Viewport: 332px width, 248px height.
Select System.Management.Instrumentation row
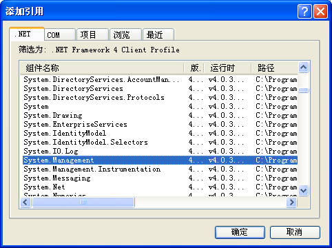[x=160, y=169]
